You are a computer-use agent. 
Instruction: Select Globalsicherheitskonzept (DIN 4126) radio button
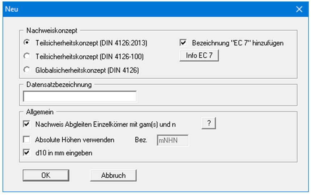coord(26,70)
